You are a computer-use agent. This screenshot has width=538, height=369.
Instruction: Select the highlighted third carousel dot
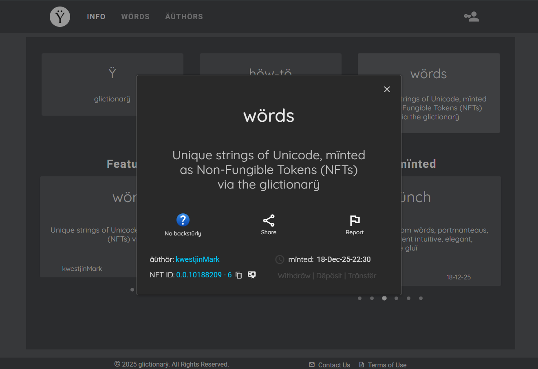(x=384, y=298)
